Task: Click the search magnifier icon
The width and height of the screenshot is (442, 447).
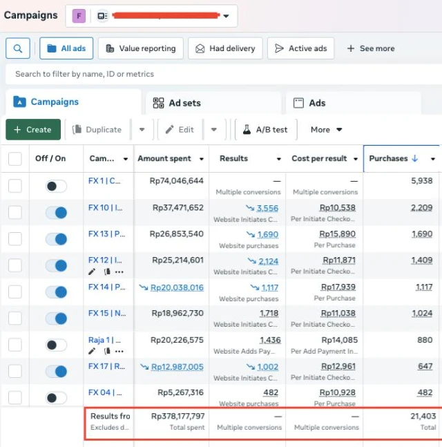Action: coord(17,48)
